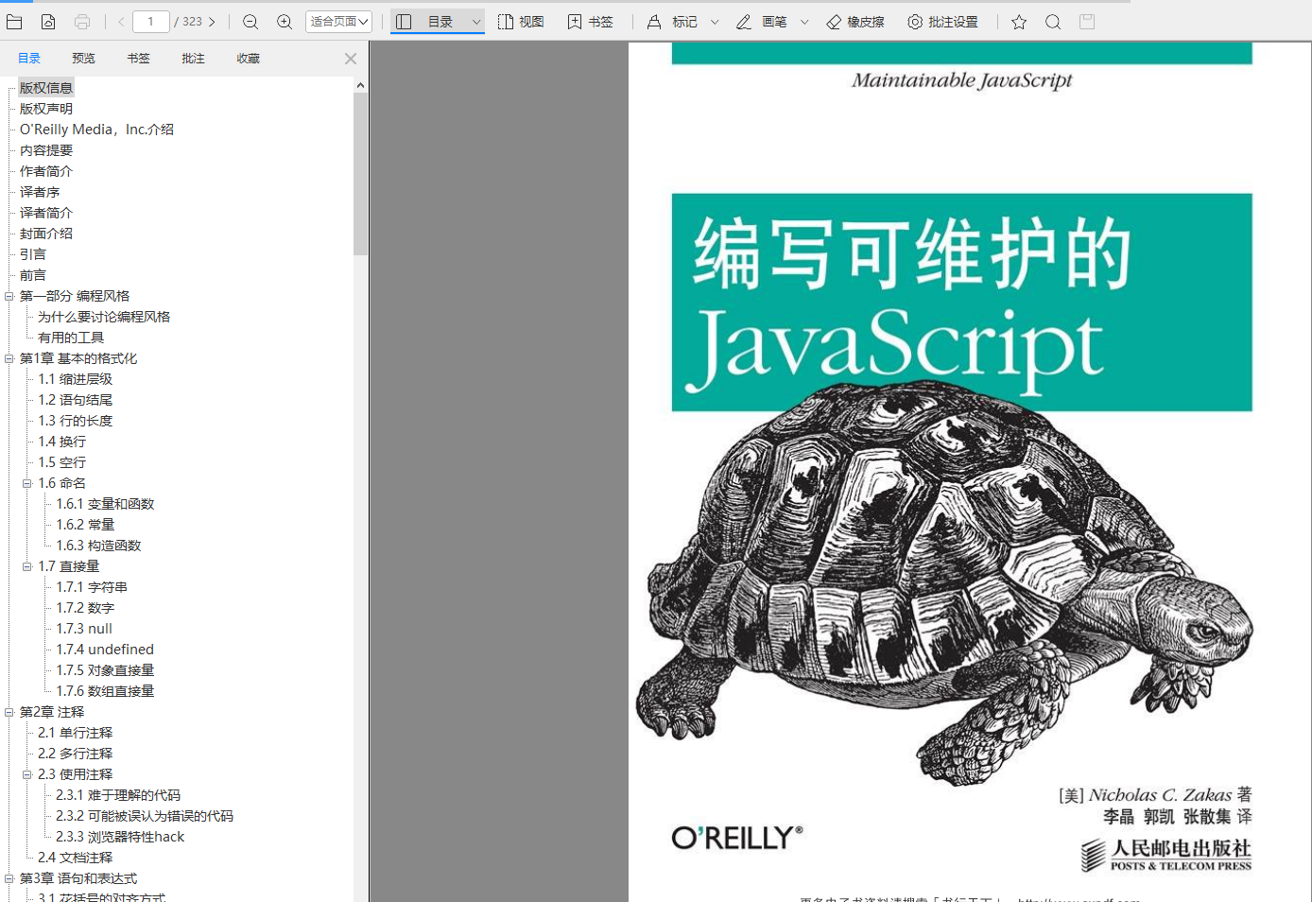Collapse the 1.7 直接量 tree node
Image resolution: width=1312 pixels, height=902 pixels.
[27, 566]
